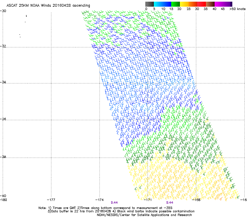Click the '20' color bar tick label
Screen dimensions: 247x217
tap(179, 9)
